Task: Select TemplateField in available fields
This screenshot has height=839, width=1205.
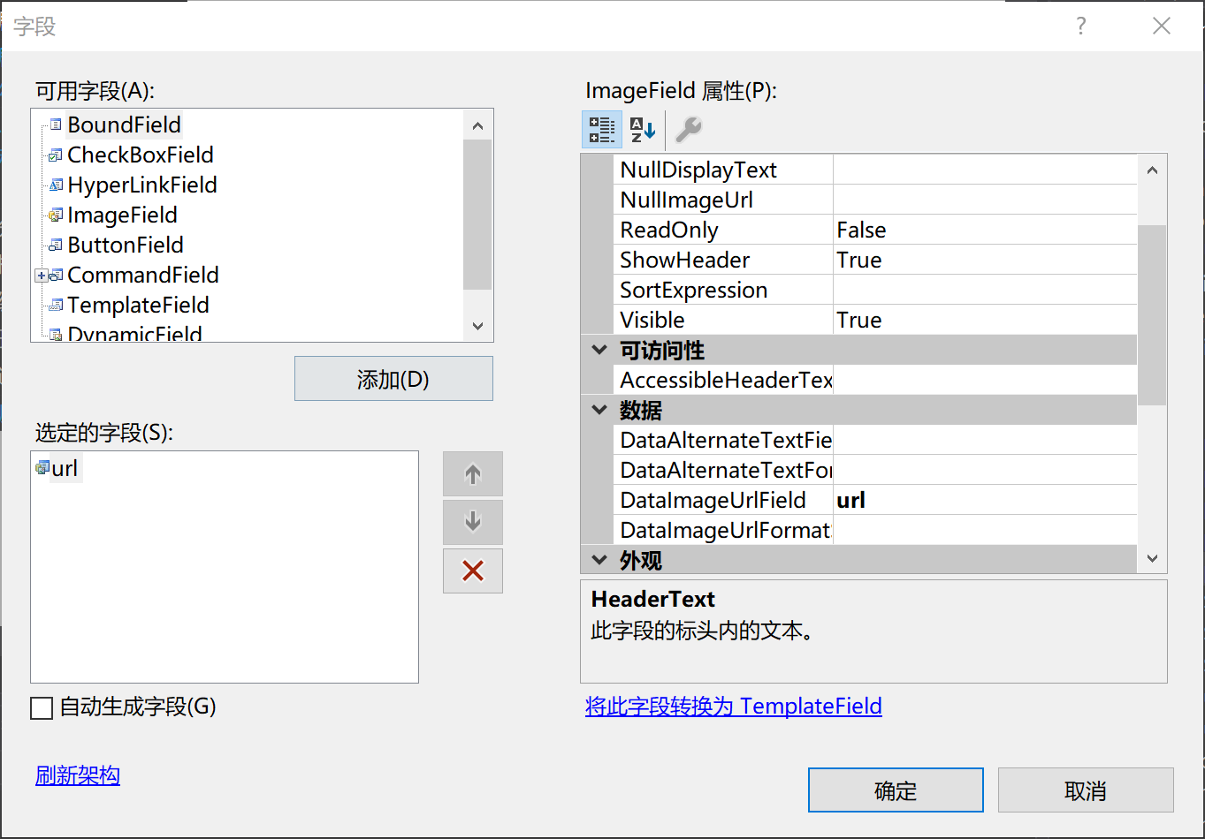Action: pyautogui.click(x=138, y=305)
